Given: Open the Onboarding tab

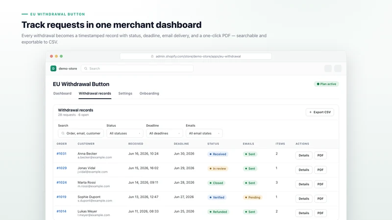Looking at the screenshot, I should [x=149, y=93].
